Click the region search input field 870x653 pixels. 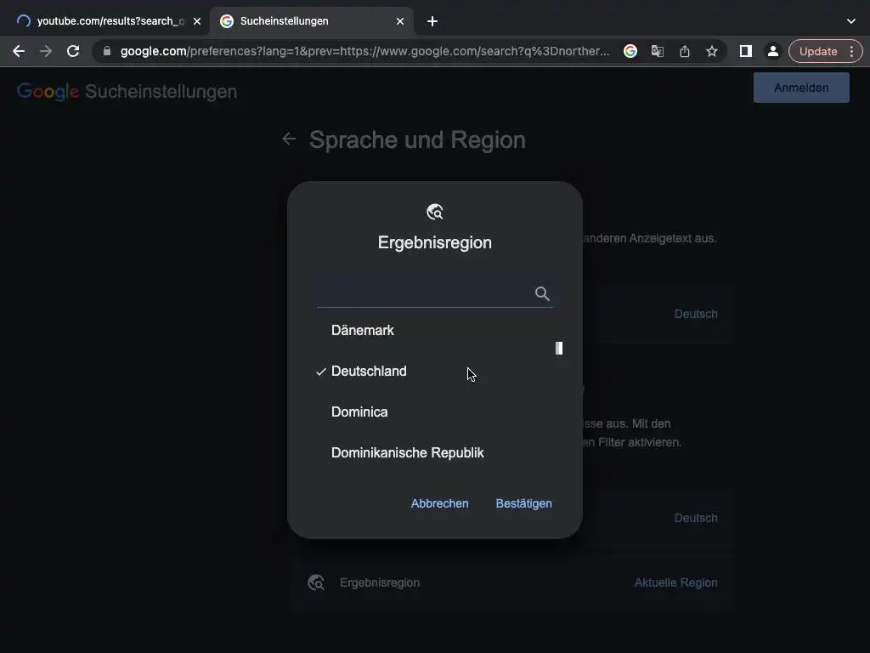click(x=434, y=292)
